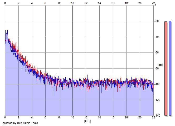Click the 2 label on top frequency axis
The height and width of the screenshot is (126, 175).
tap(18, 3)
